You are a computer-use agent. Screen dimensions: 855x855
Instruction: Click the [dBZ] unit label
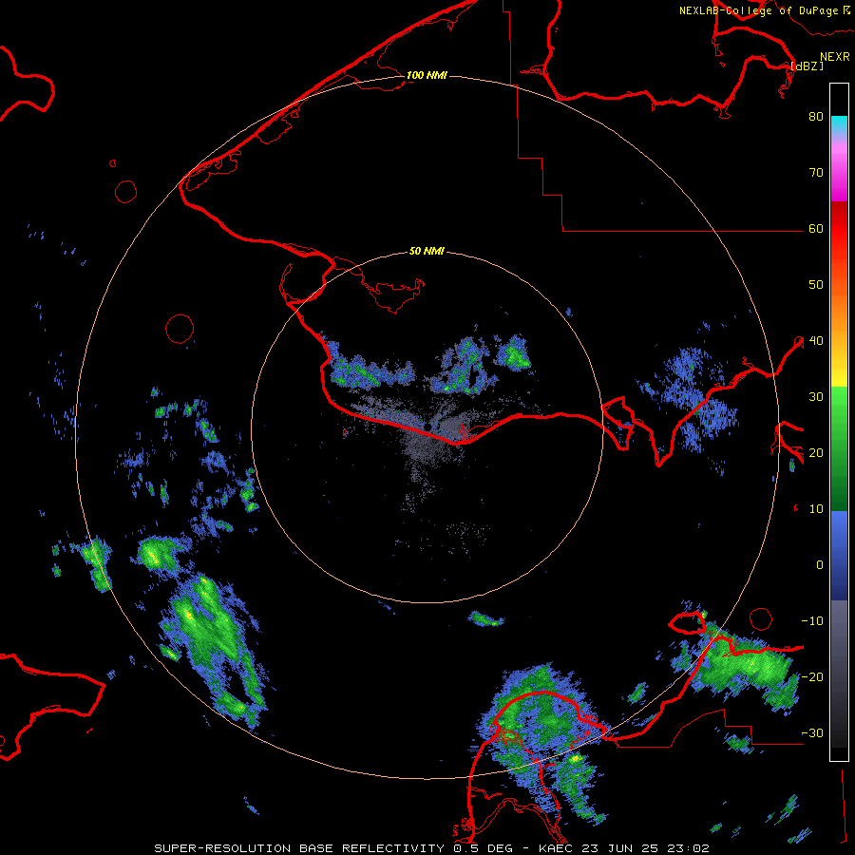pyautogui.click(x=807, y=66)
